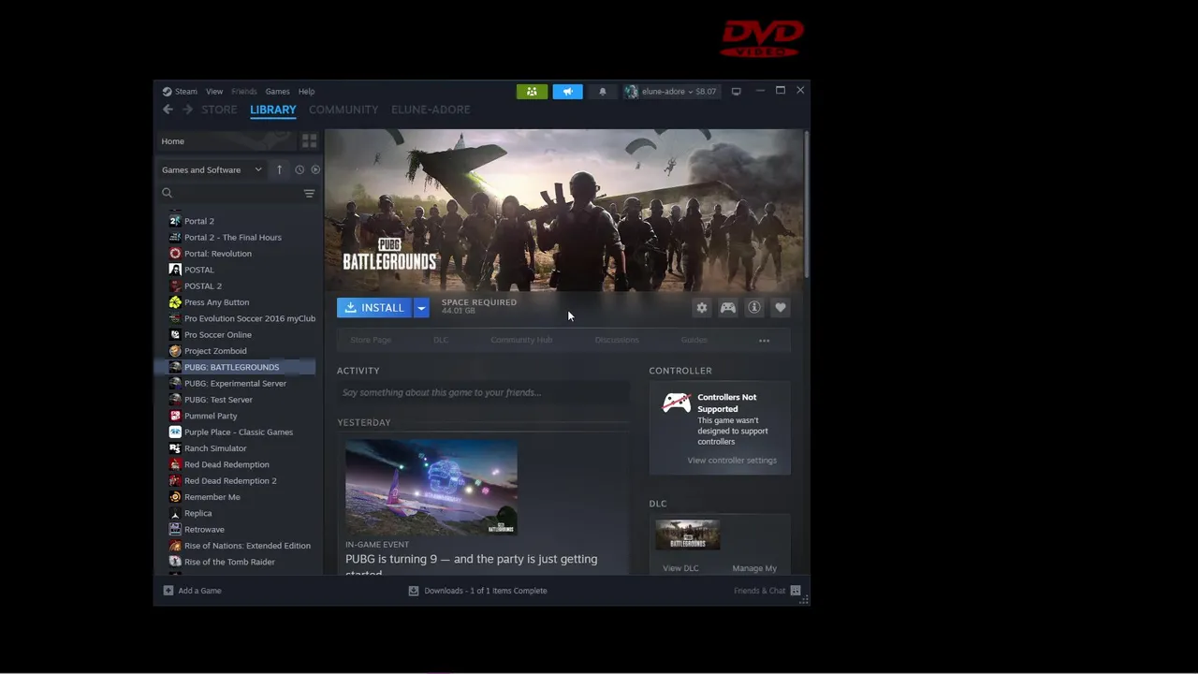Open the elune-adore account dropdown
The width and height of the screenshot is (1198, 674).
click(670, 92)
